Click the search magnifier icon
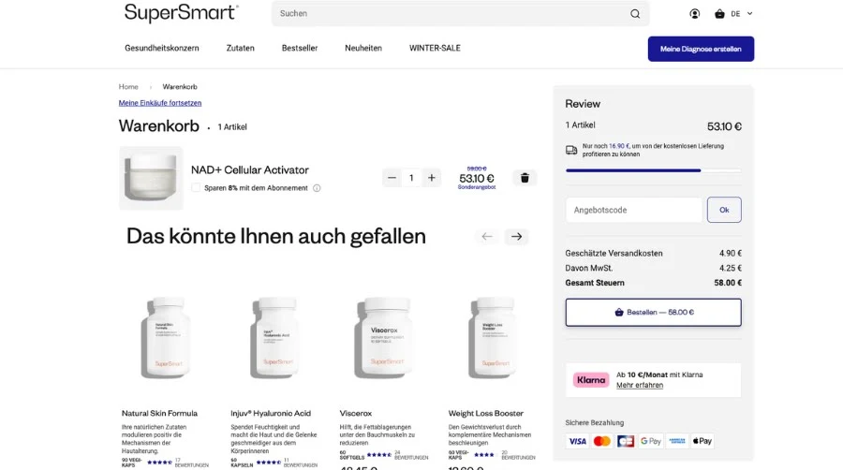 [x=635, y=14]
